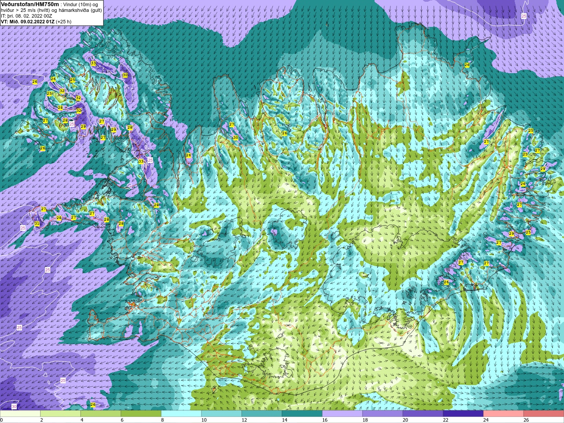This screenshot has width=564, height=423.
Task: Click 'Vindur (10m) og' description text
Action: tap(81, 4)
